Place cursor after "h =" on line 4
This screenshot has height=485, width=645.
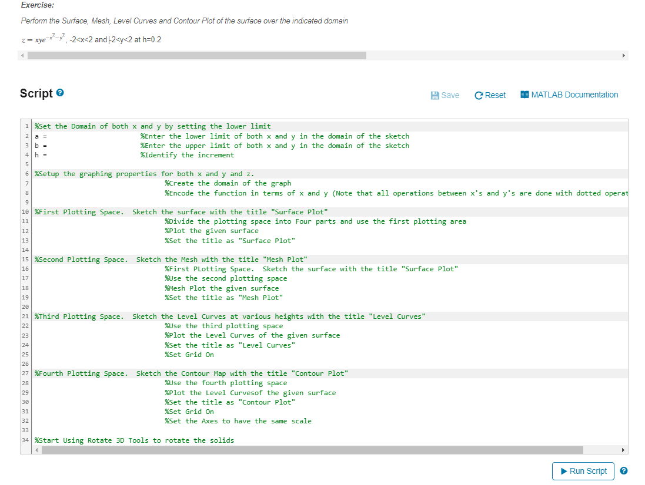[48, 155]
